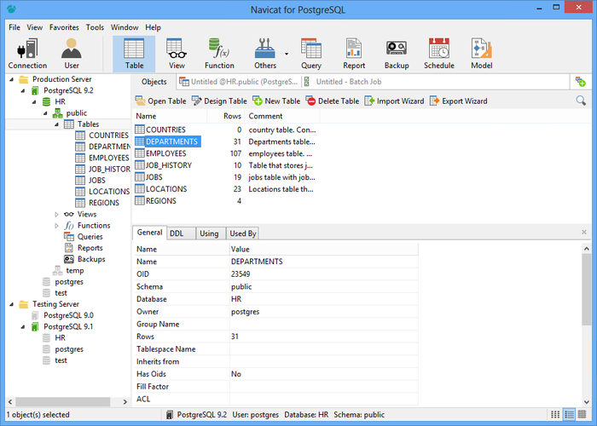Collapse the PostgreSQL 9.1 connection node
This screenshot has width=597, height=426.
click(x=23, y=326)
